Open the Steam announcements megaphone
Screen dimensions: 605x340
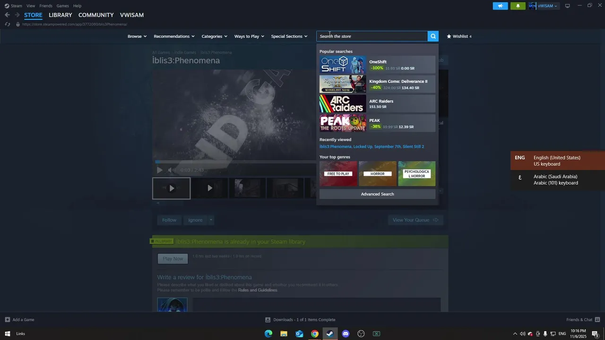[x=500, y=6]
